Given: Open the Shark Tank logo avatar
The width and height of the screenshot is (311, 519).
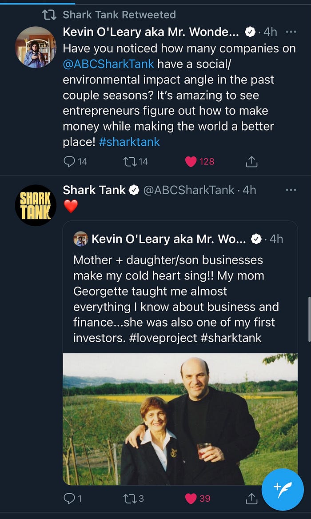Looking at the screenshot, I should (36, 205).
